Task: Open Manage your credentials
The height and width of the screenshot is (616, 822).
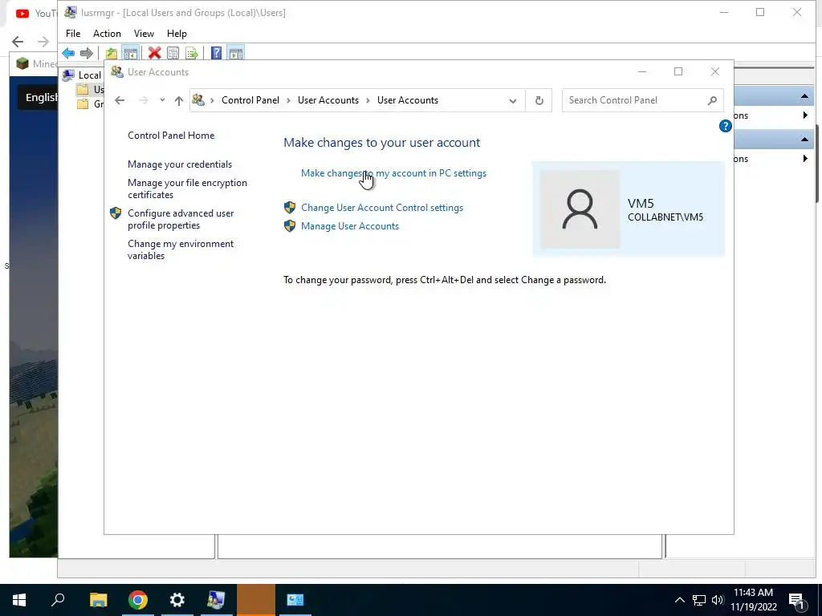Action: click(x=179, y=164)
